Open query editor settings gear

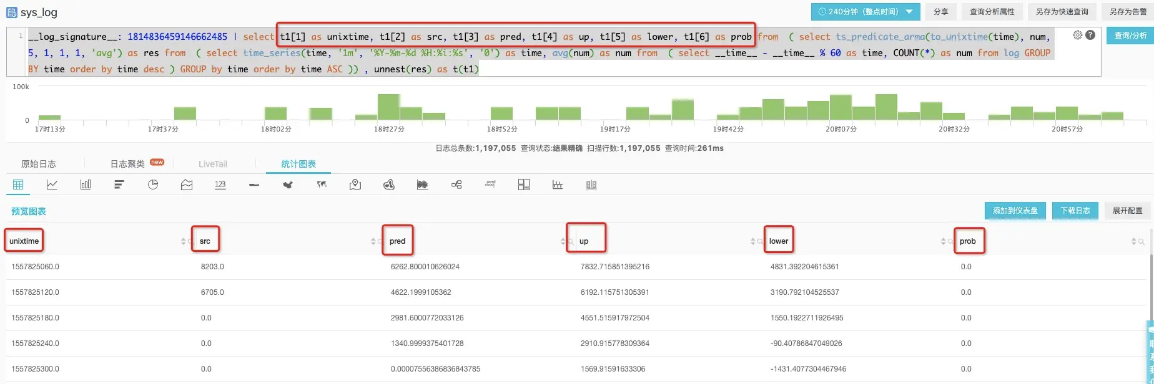point(1078,35)
